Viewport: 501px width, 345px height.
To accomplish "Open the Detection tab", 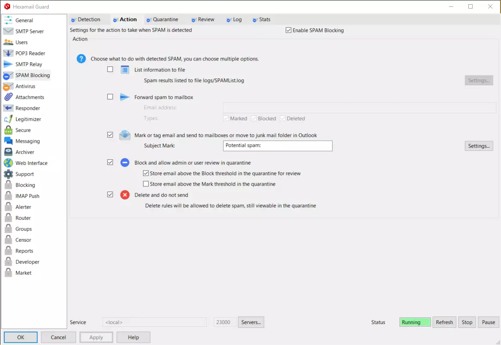I will point(89,20).
